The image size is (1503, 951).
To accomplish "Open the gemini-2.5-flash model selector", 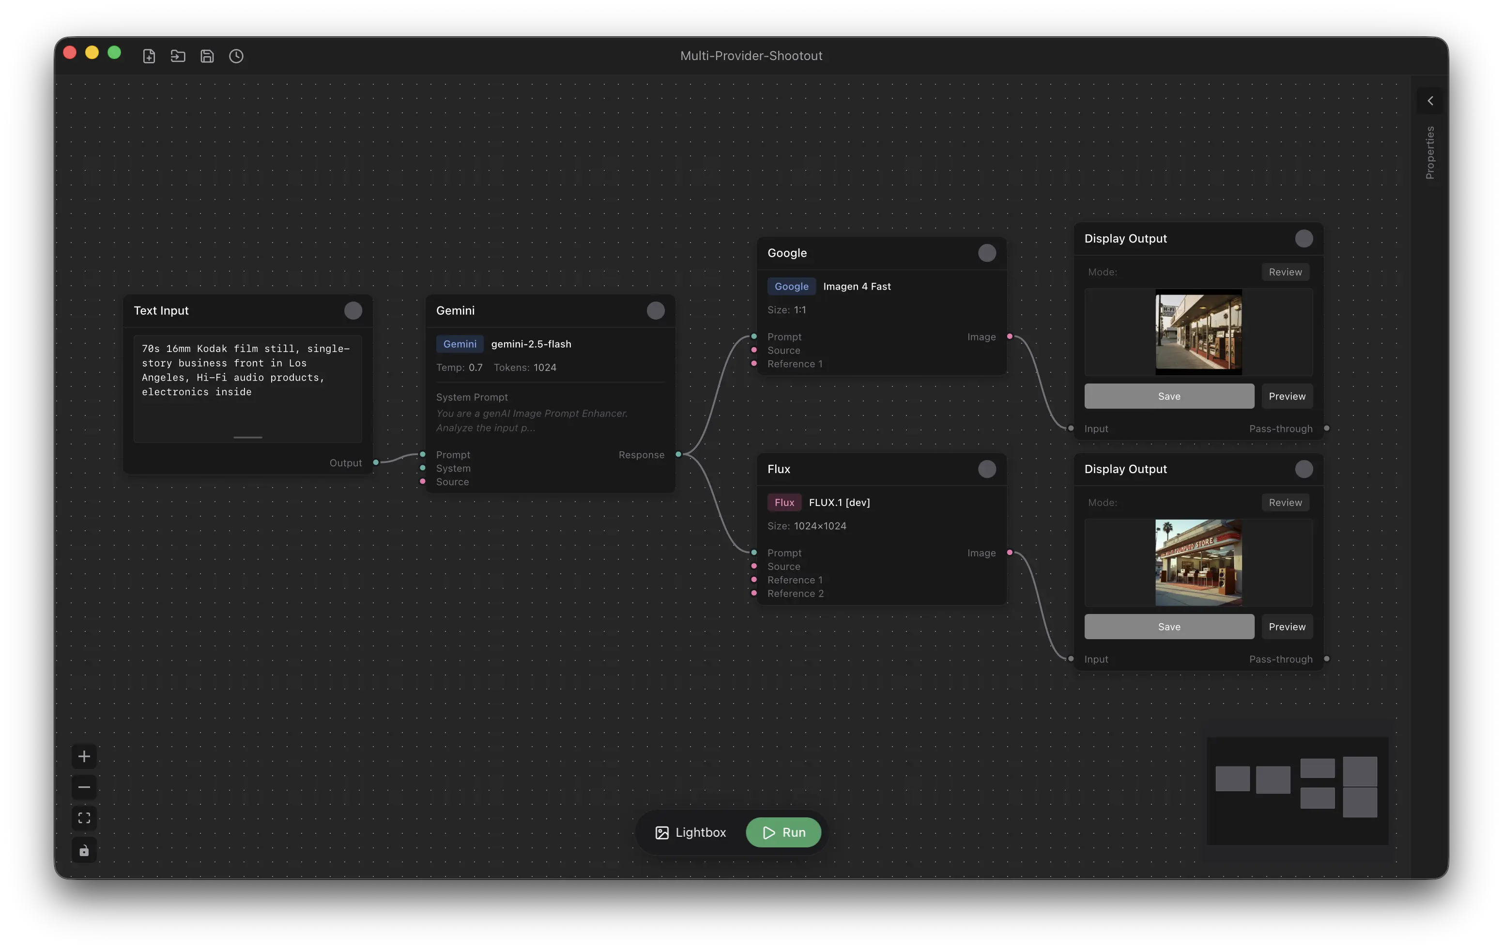I will (531, 344).
